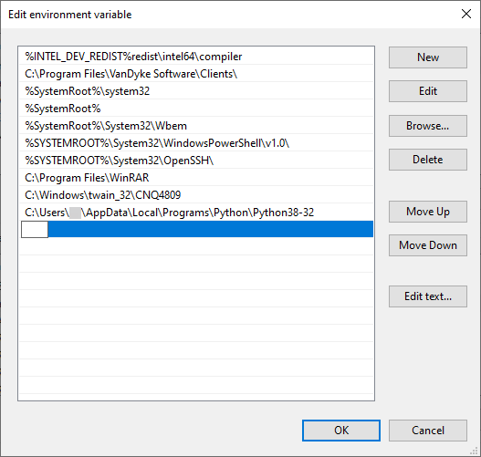The height and width of the screenshot is (457, 481).
Task: Confirm changes with OK
Action: click(341, 431)
